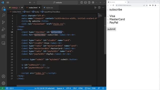Switch to the index.js tab
The width and height of the screenshot is (160, 90).
(16, 7)
